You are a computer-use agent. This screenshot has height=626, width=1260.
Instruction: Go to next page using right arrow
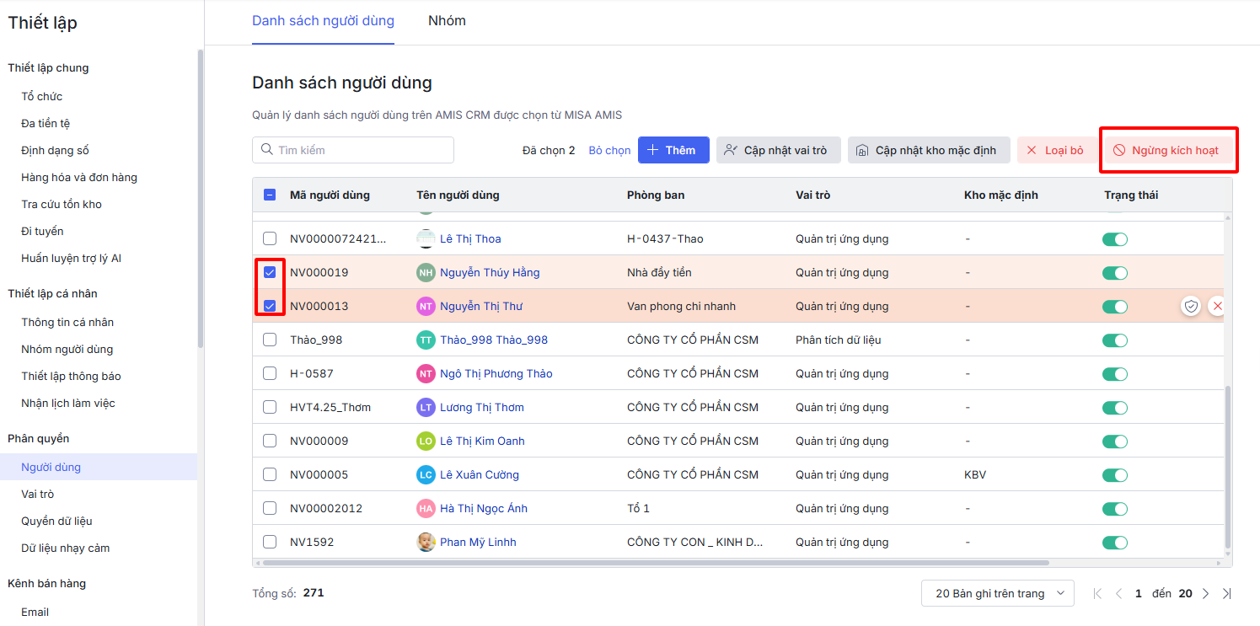pyautogui.click(x=1205, y=593)
